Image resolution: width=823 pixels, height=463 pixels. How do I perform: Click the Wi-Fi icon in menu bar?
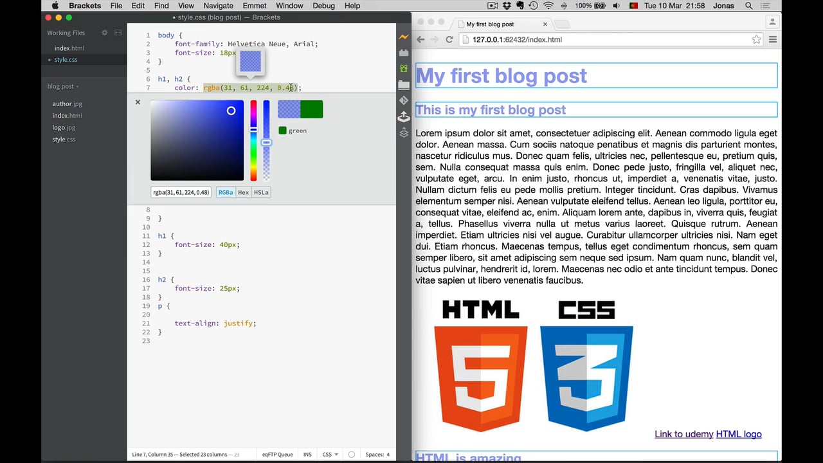point(548,6)
